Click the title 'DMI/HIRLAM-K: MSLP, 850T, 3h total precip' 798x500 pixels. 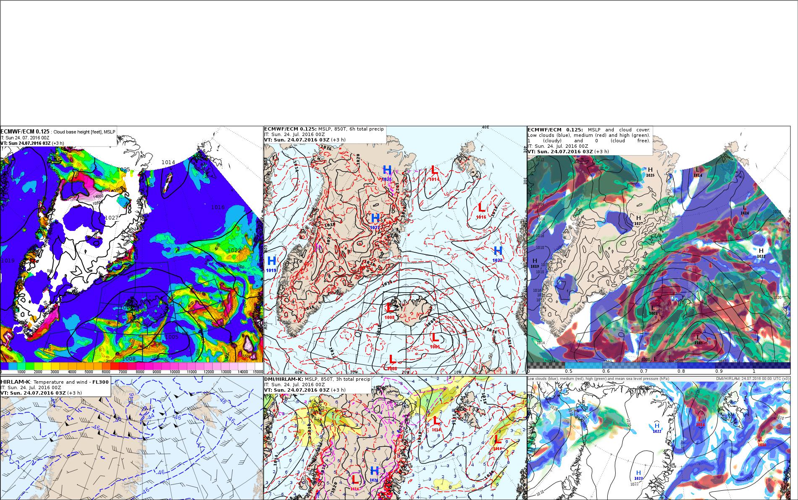[x=317, y=379]
